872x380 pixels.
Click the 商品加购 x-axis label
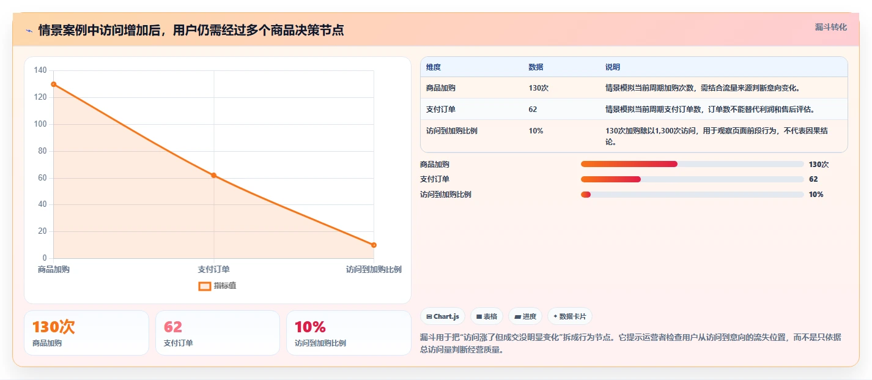click(x=54, y=269)
